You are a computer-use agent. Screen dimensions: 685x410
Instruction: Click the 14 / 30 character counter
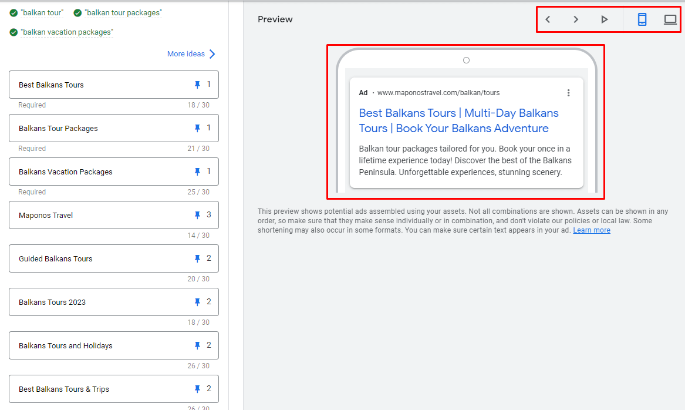coord(198,235)
